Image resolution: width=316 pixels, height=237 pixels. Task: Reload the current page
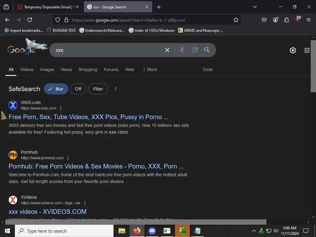[x=30, y=20]
